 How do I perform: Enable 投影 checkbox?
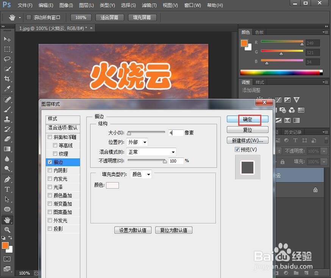(50, 229)
